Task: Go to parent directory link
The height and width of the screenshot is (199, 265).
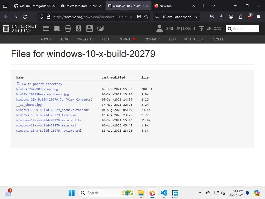Action: [x=42, y=84]
